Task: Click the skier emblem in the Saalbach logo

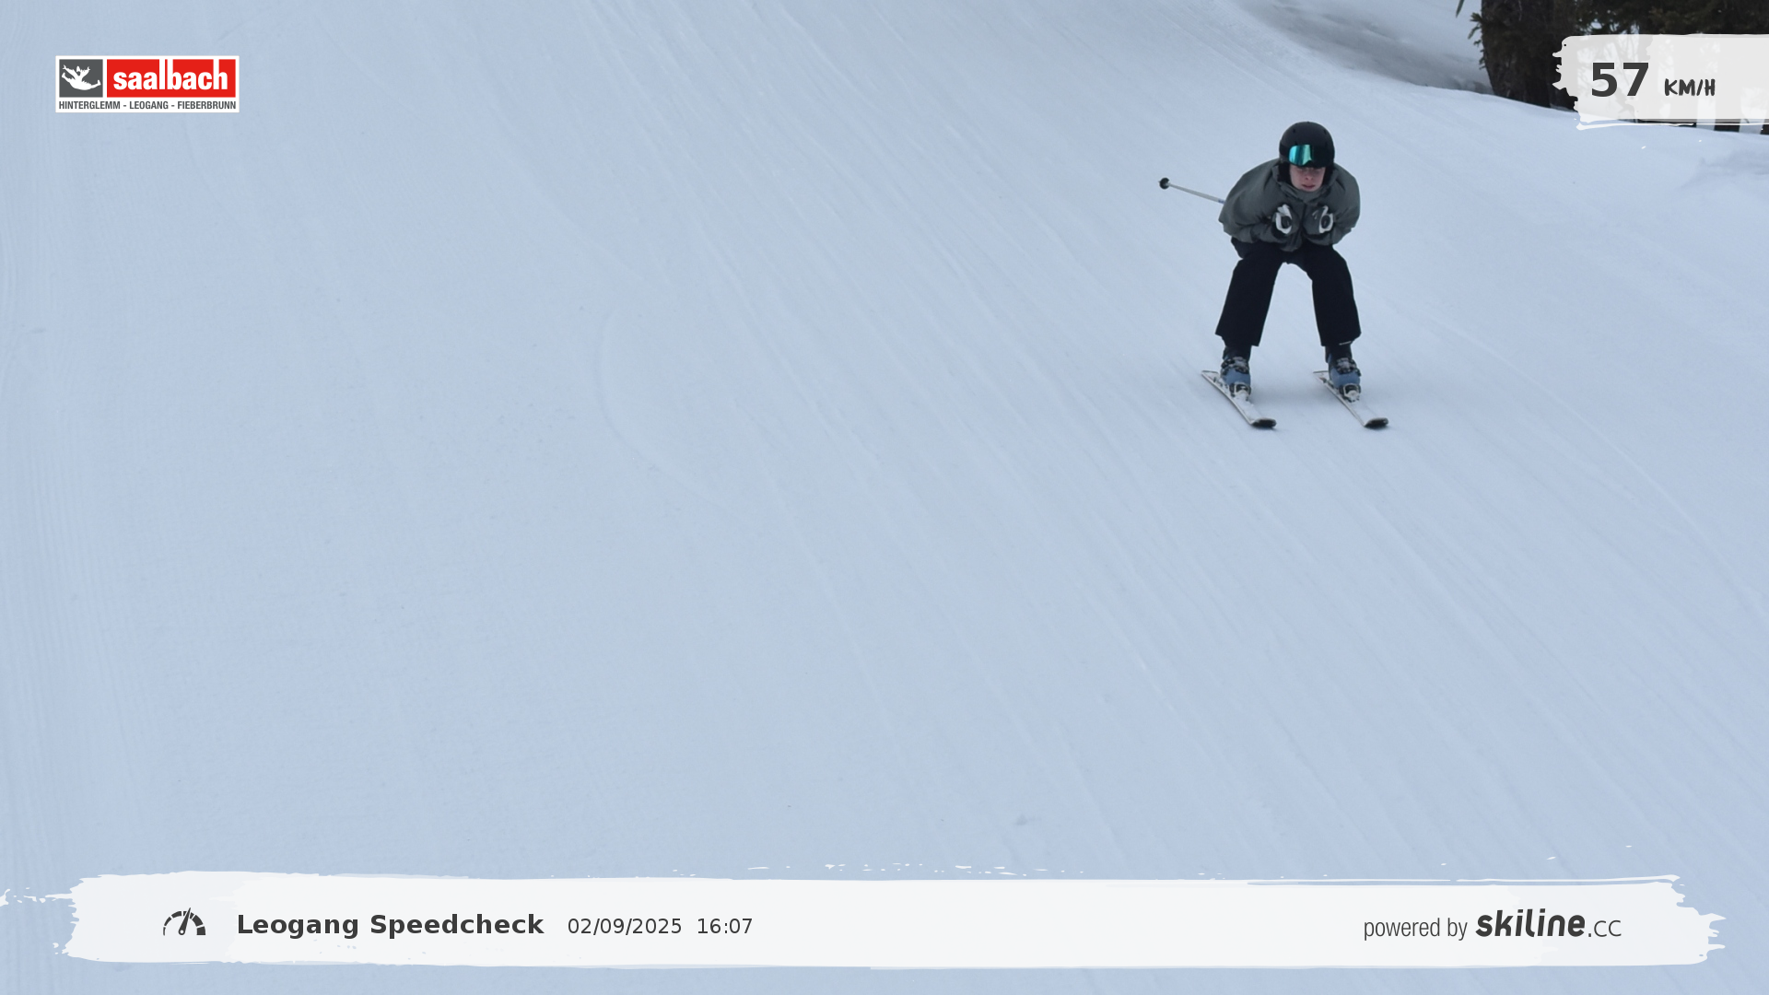Action: coord(81,78)
